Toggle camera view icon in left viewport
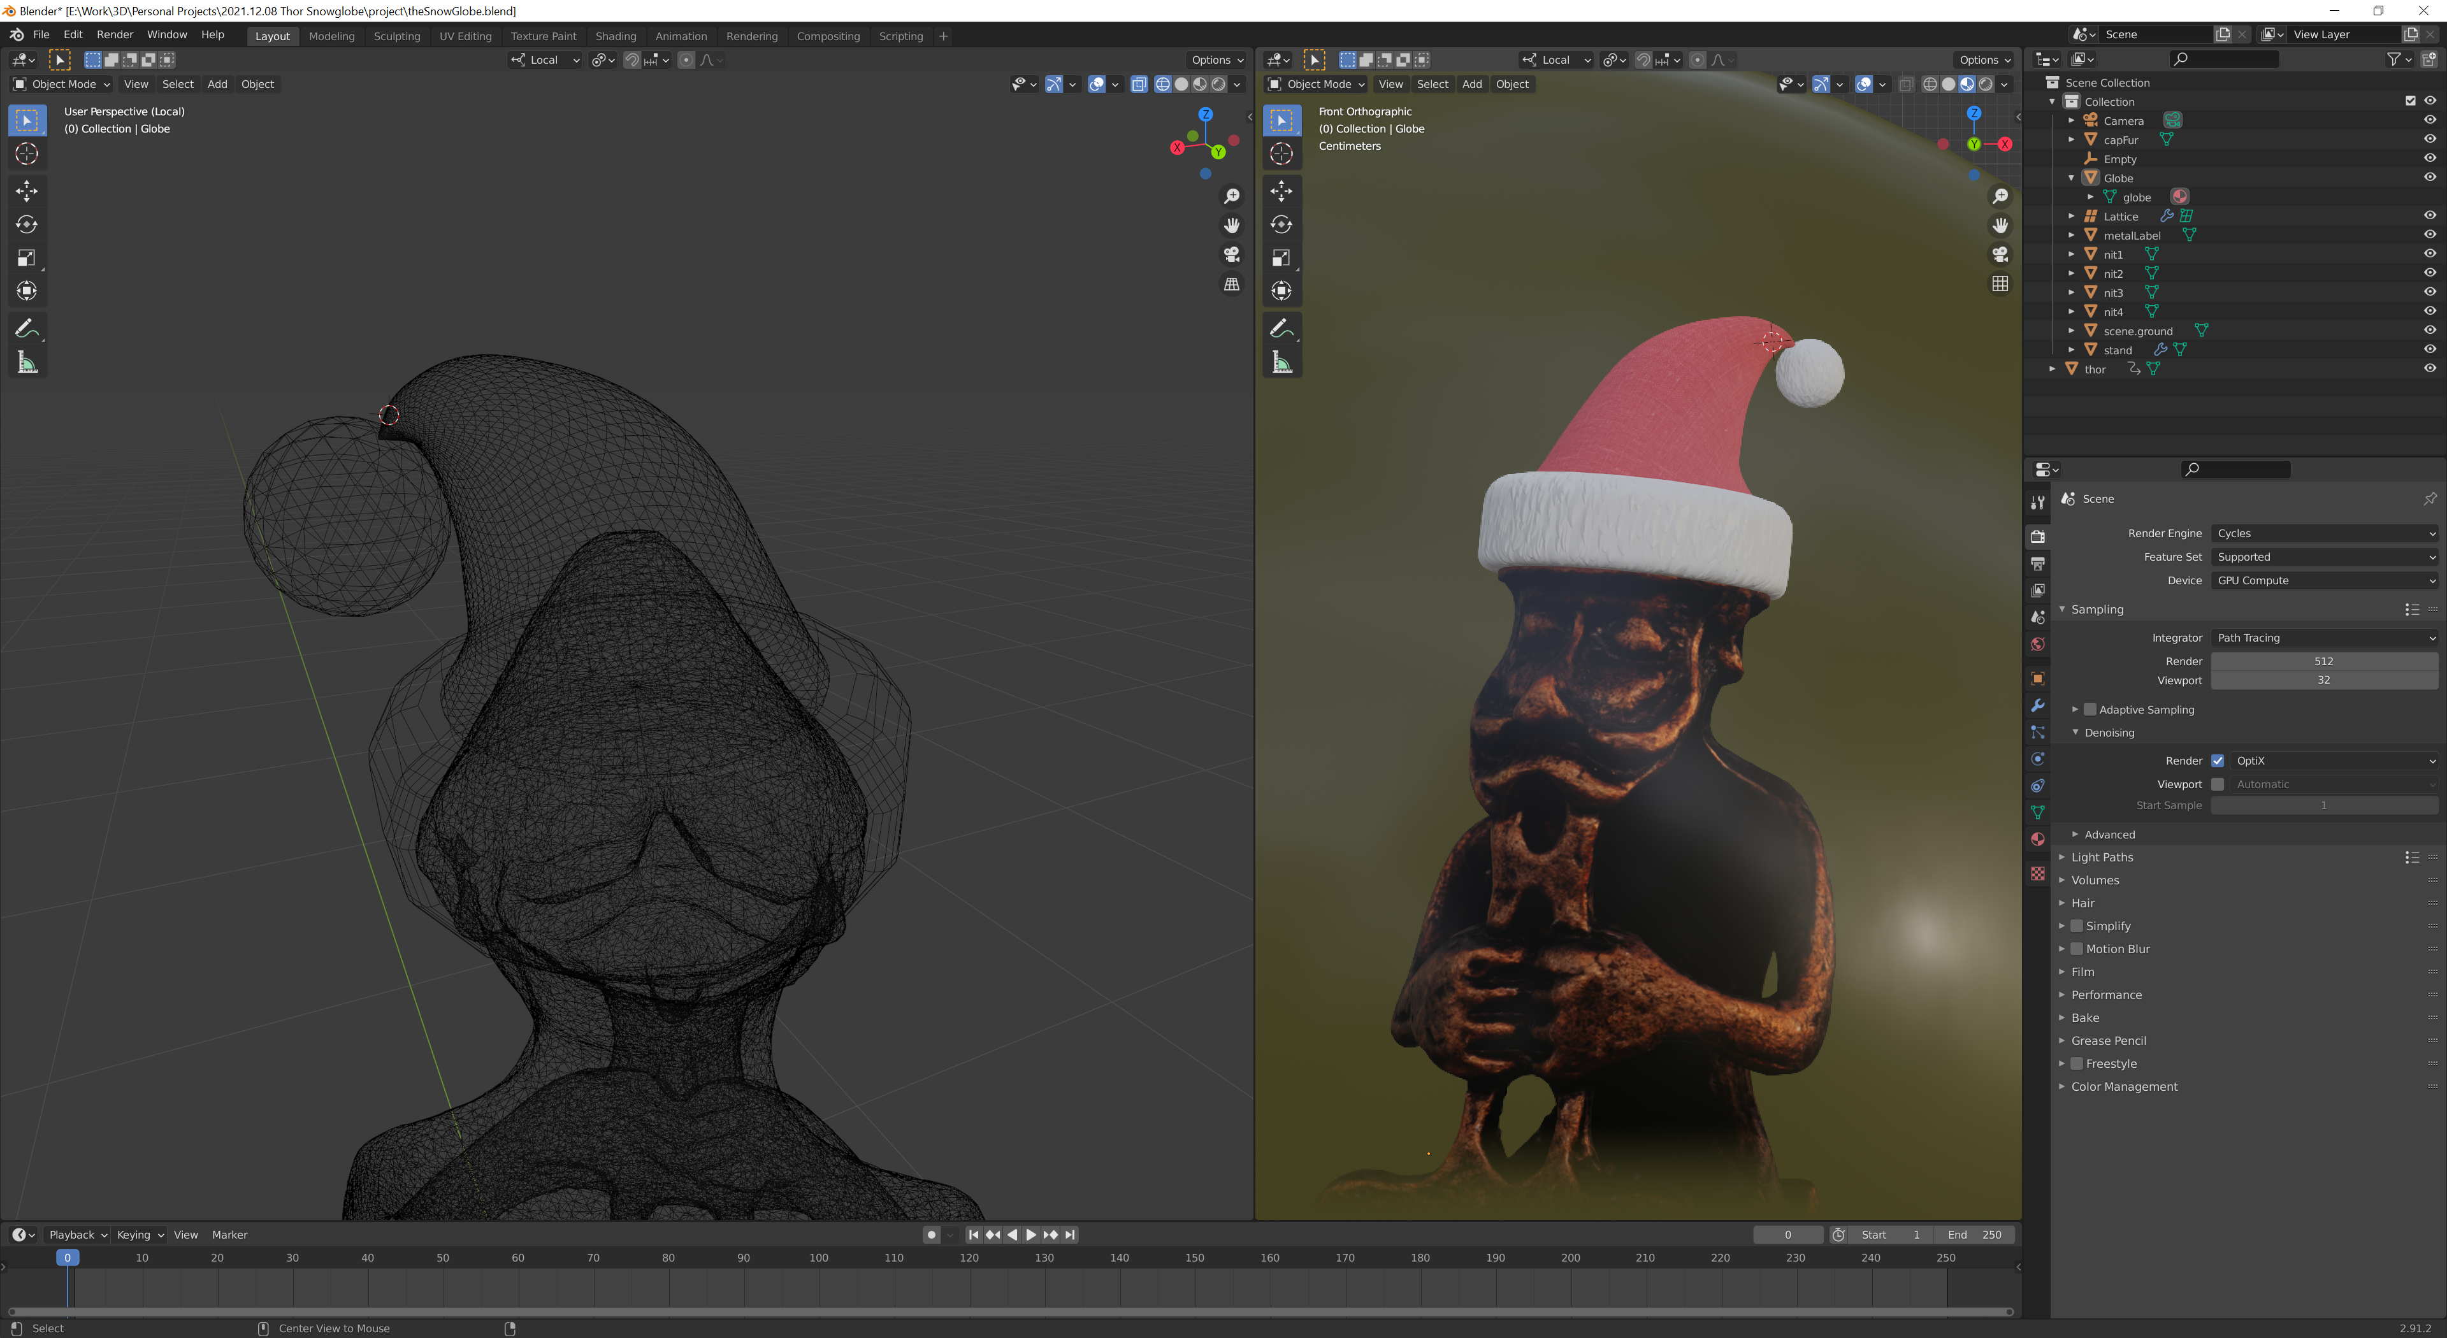Screen dimensions: 2447x1338 1232,254
